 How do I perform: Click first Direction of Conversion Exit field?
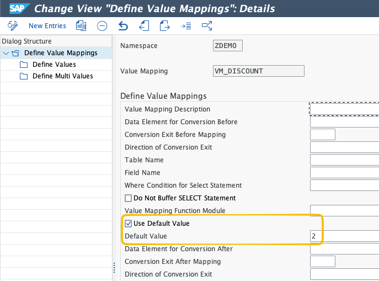pos(344,147)
